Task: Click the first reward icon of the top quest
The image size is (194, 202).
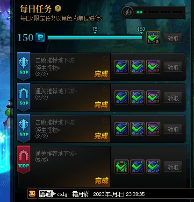Action: (x=122, y=67)
